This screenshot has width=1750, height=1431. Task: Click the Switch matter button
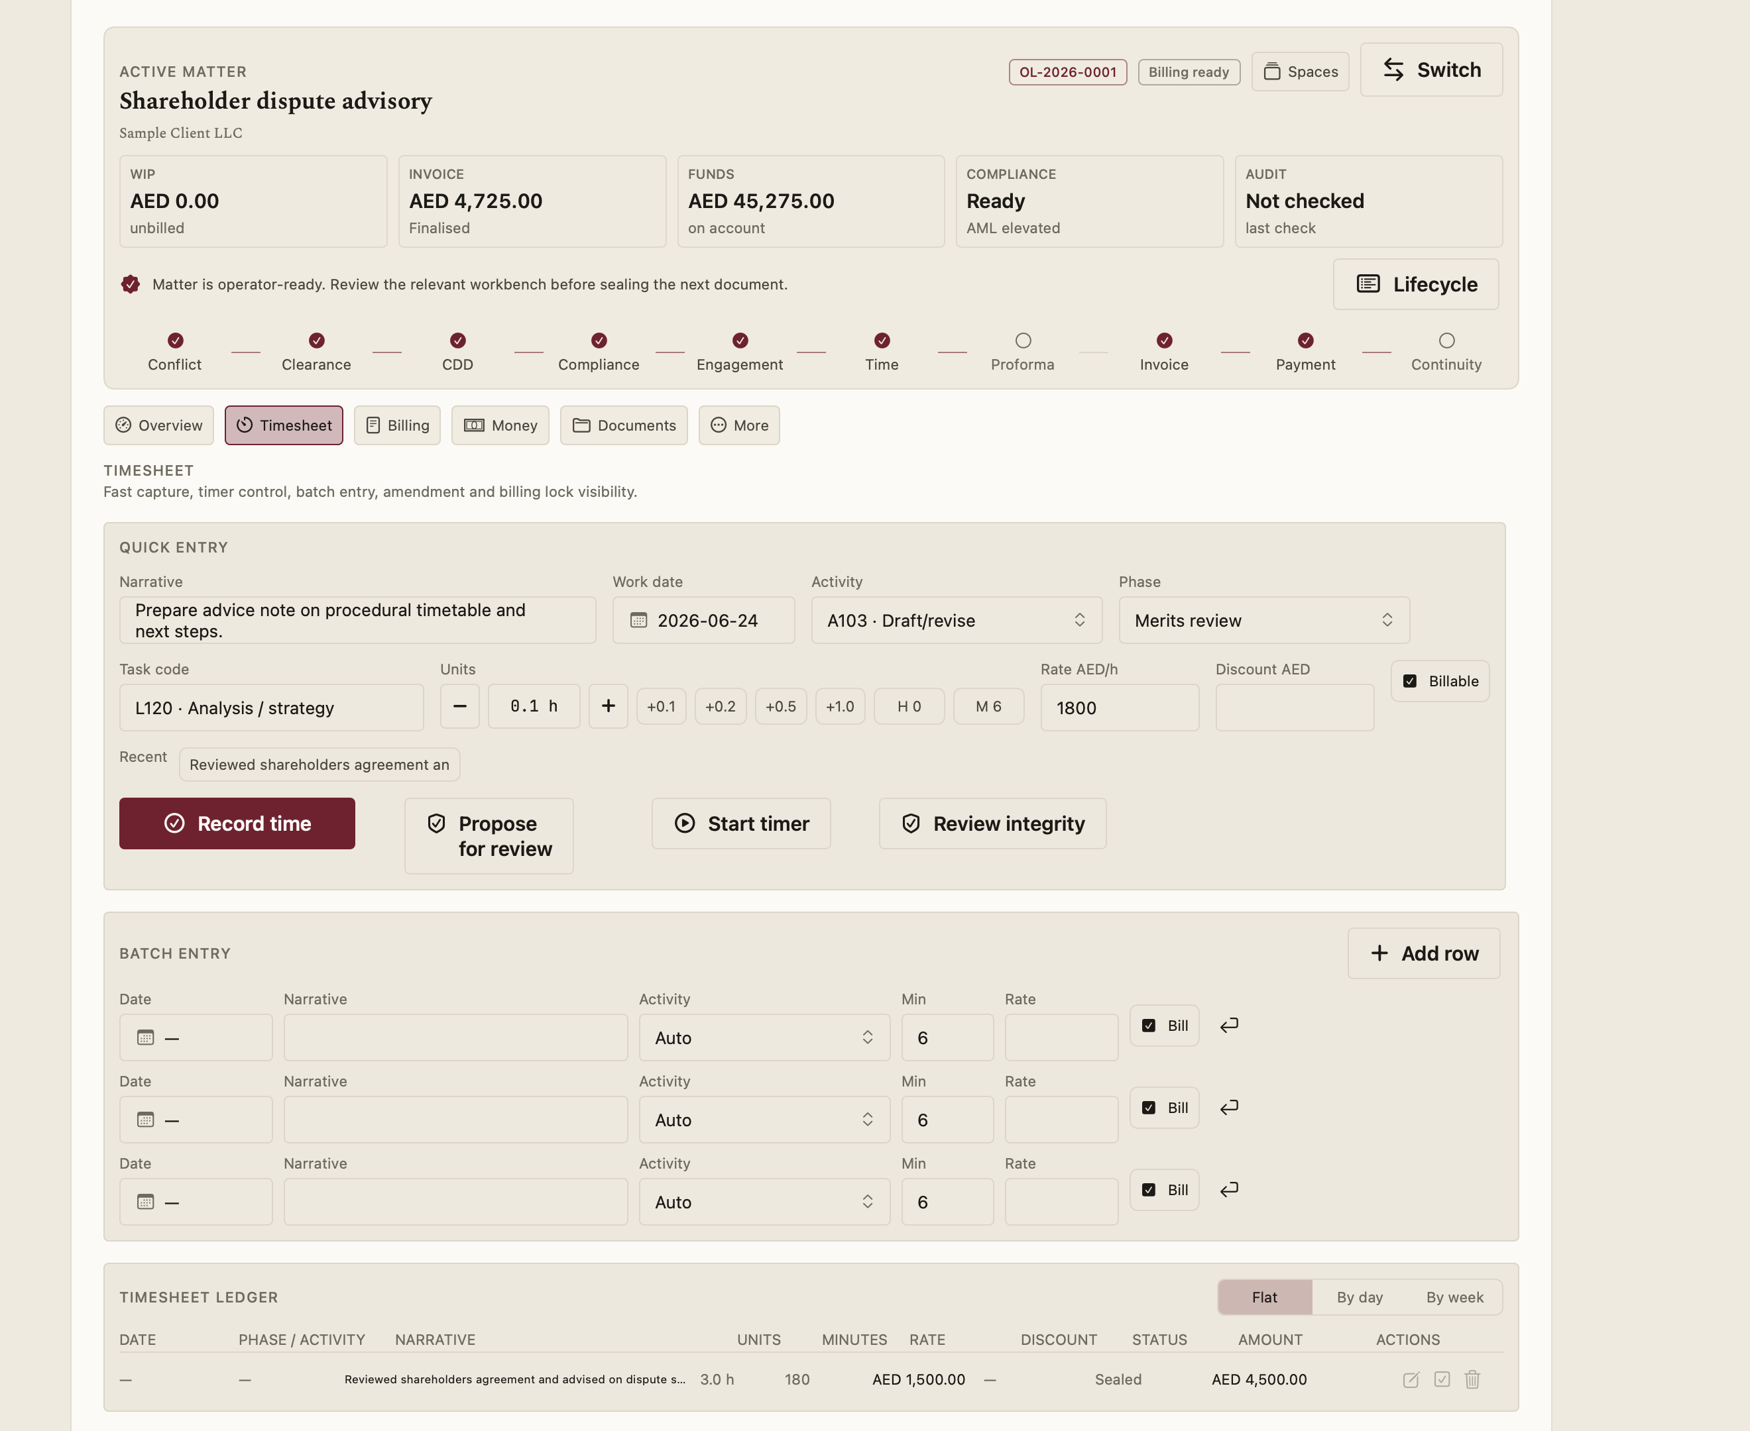(x=1431, y=70)
